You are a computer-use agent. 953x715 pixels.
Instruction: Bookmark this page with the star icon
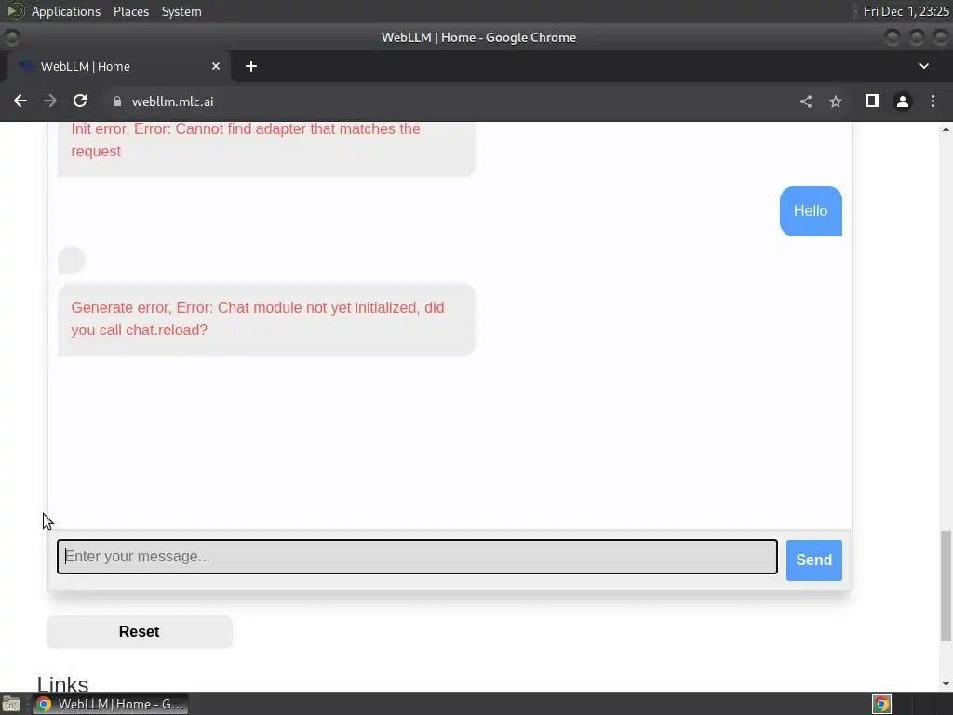click(x=836, y=101)
